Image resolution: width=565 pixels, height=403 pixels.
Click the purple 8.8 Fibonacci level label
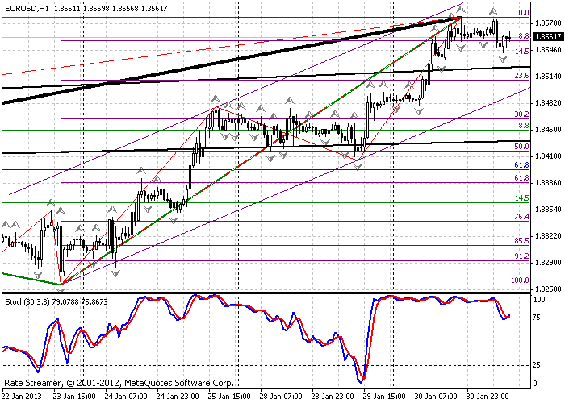[x=524, y=36]
